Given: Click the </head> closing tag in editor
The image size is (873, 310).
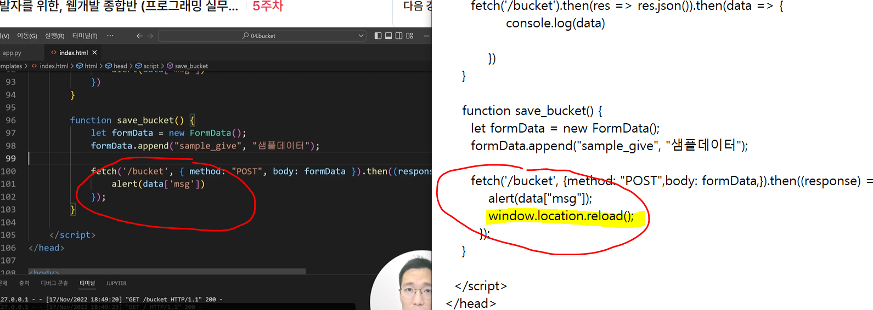Looking at the screenshot, I should [47, 248].
